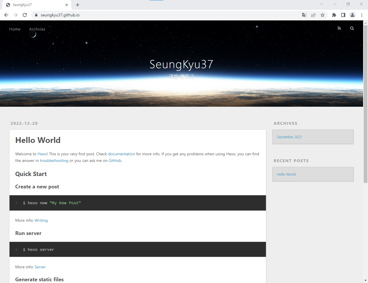Go to the Home menu item
The height and width of the screenshot is (283, 368).
point(15,29)
